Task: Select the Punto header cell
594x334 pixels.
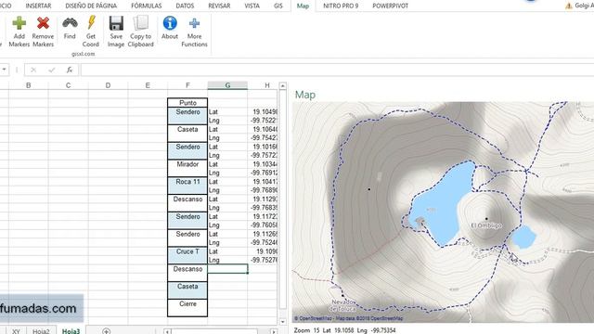Action: tap(187, 103)
